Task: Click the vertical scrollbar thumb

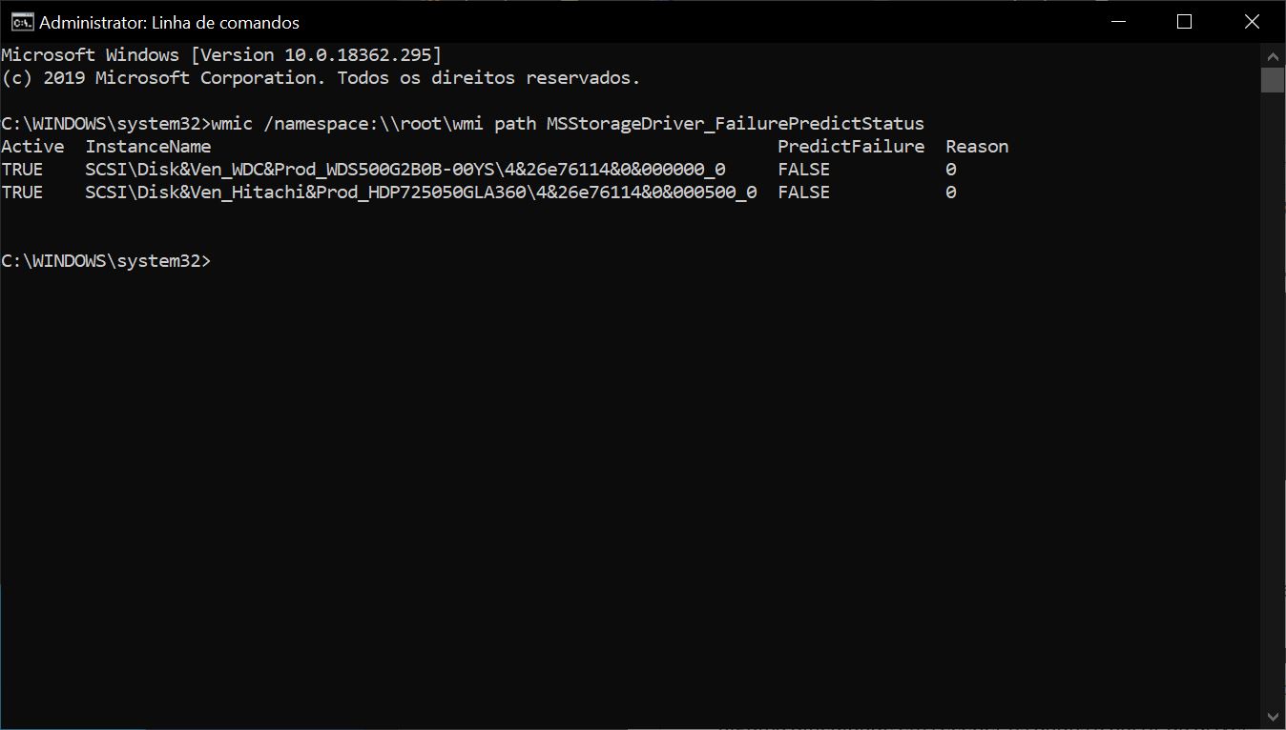Action: click(1273, 80)
